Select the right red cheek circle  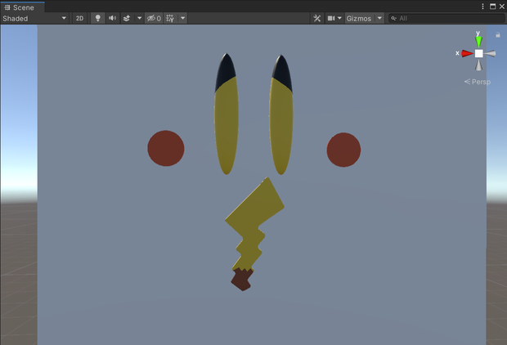(343, 150)
